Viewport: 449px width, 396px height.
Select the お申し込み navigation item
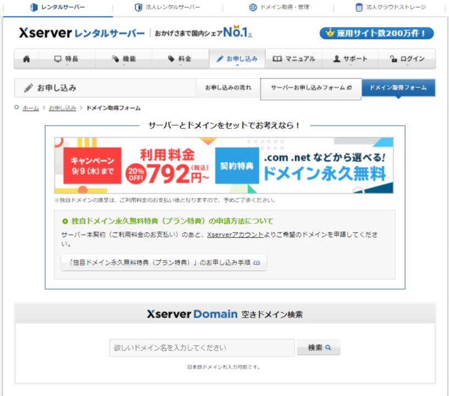click(x=237, y=59)
